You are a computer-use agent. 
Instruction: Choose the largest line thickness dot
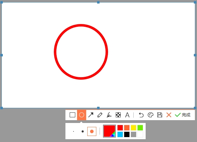click(x=92, y=131)
